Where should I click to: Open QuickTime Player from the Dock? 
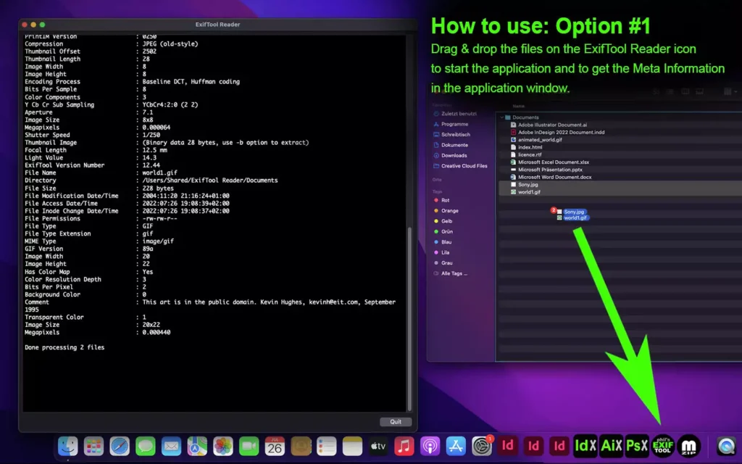(x=726, y=446)
